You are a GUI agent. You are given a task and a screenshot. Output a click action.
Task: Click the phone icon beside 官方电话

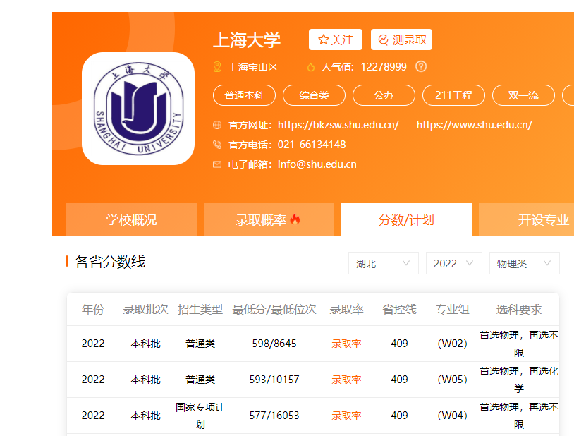click(x=217, y=145)
